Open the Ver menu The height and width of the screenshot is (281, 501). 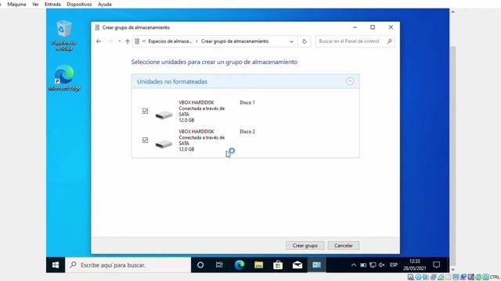[35, 4]
